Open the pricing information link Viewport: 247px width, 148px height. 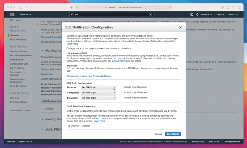(121, 61)
